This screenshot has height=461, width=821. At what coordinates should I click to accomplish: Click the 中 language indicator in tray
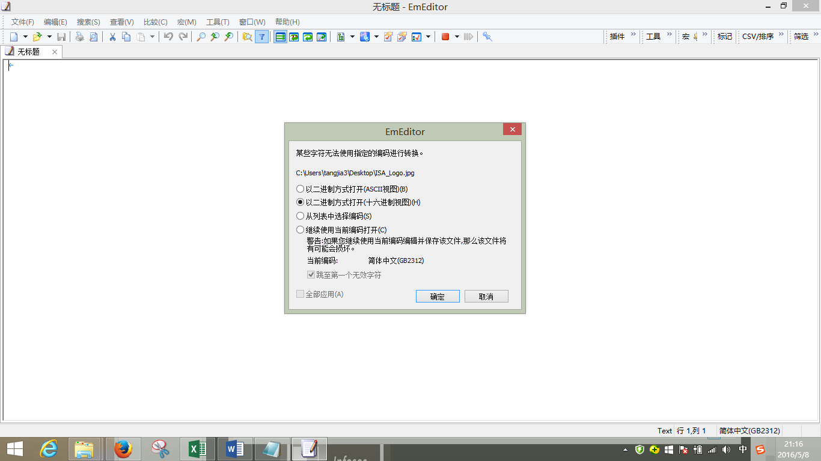(x=743, y=449)
